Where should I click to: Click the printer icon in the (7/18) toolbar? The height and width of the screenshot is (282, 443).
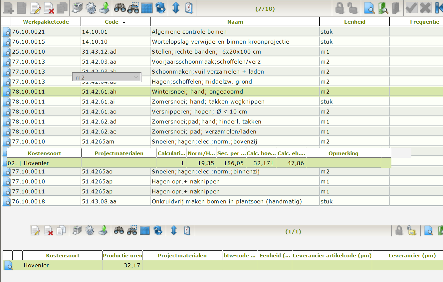[77, 8]
